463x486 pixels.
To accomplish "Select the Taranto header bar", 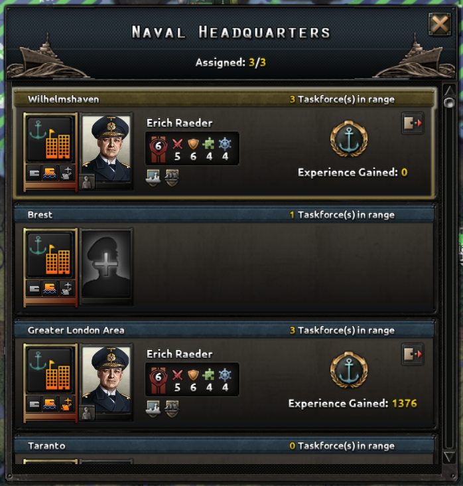I will (x=224, y=445).
